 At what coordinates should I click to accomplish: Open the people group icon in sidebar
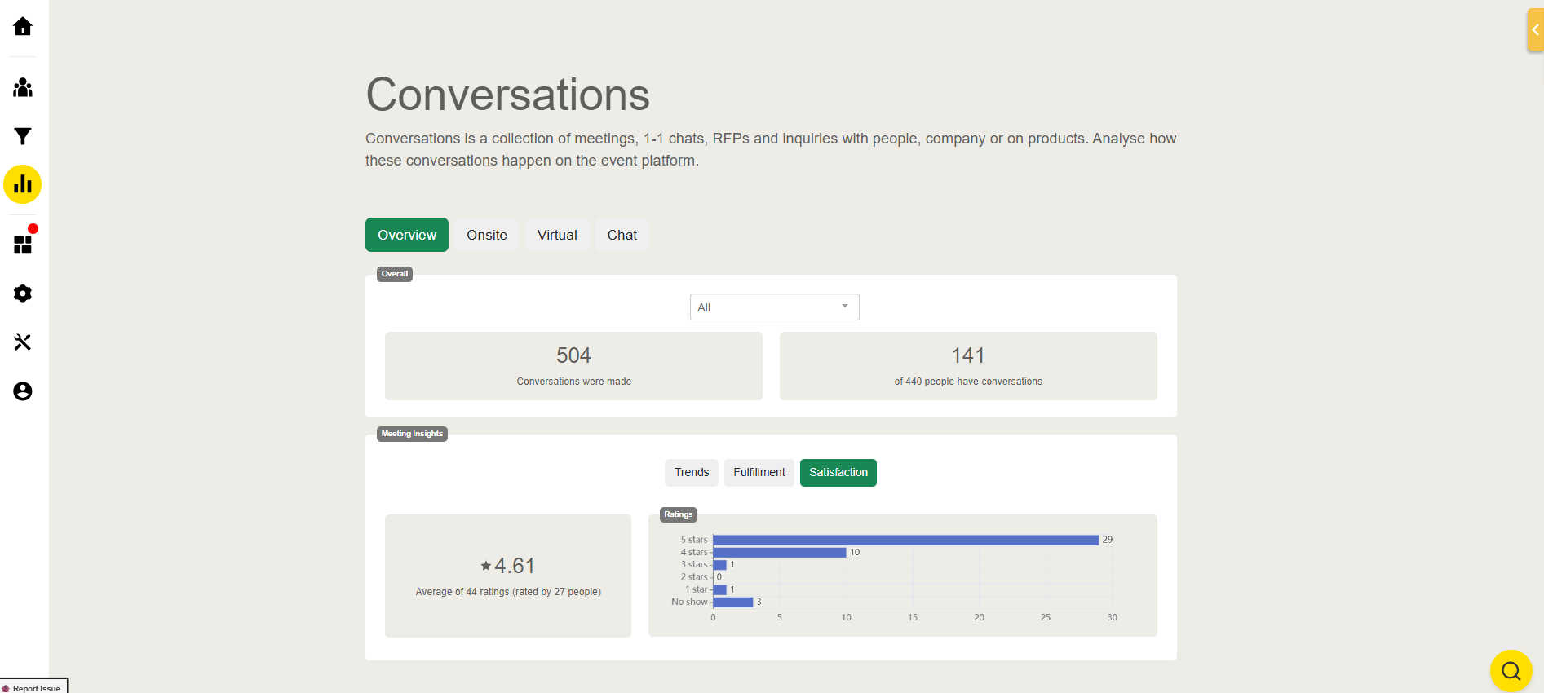23,87
